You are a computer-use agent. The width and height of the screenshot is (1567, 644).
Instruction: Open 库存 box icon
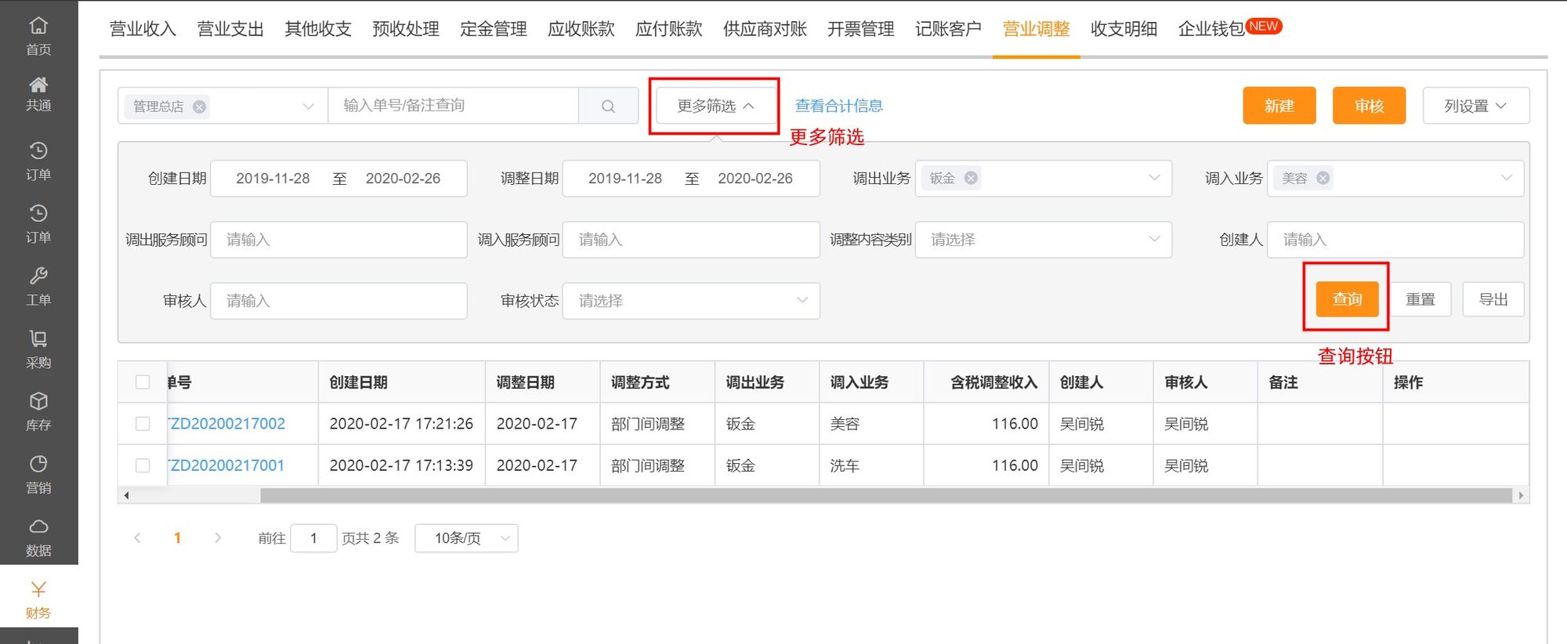(x=38, y=412)
